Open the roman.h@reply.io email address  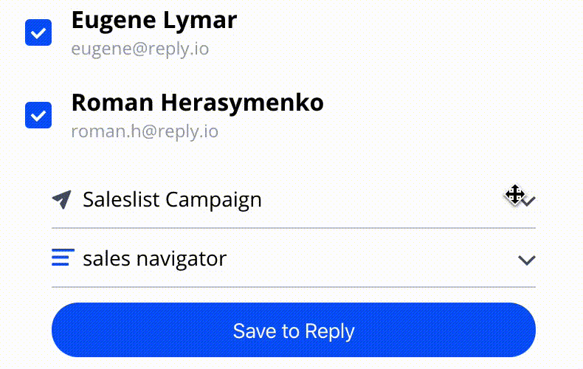click(x=145, y=131)
